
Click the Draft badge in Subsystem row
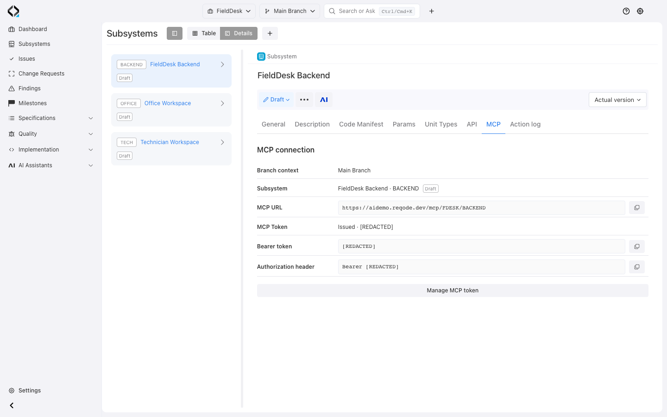coord(431,189)
